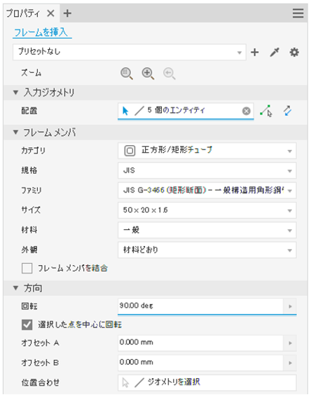Open the panel hamburger menu

click(x=298, y=13)
